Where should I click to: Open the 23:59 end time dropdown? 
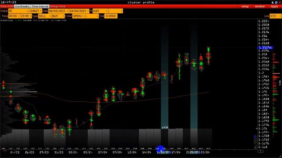tap(26, 16)
